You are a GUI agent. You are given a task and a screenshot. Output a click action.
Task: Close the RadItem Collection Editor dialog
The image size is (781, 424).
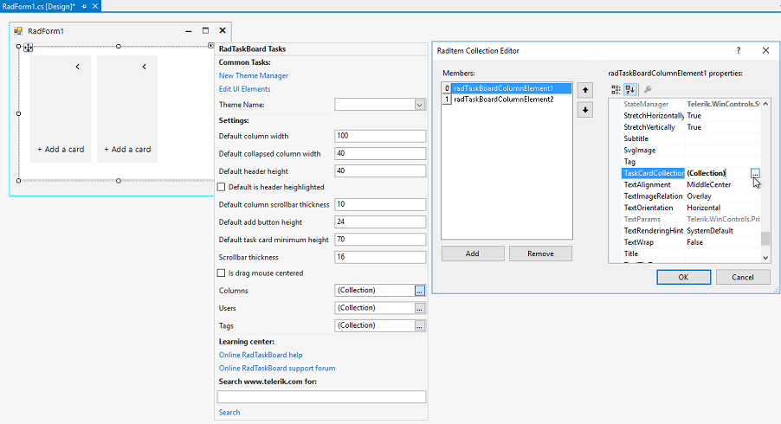(765, 50)
